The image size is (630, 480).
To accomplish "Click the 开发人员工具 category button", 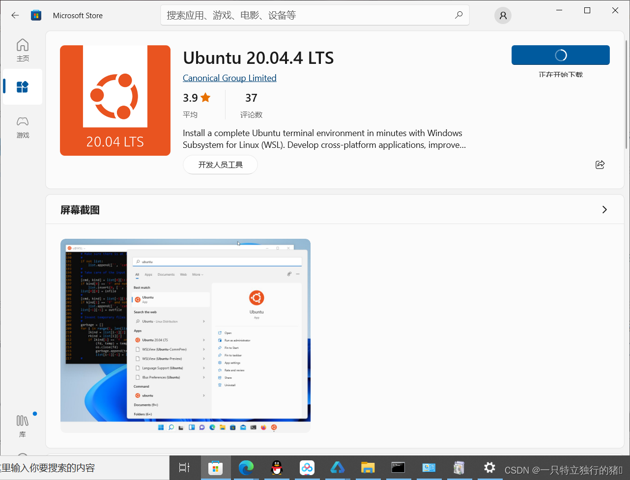I will tap(220, 165).
